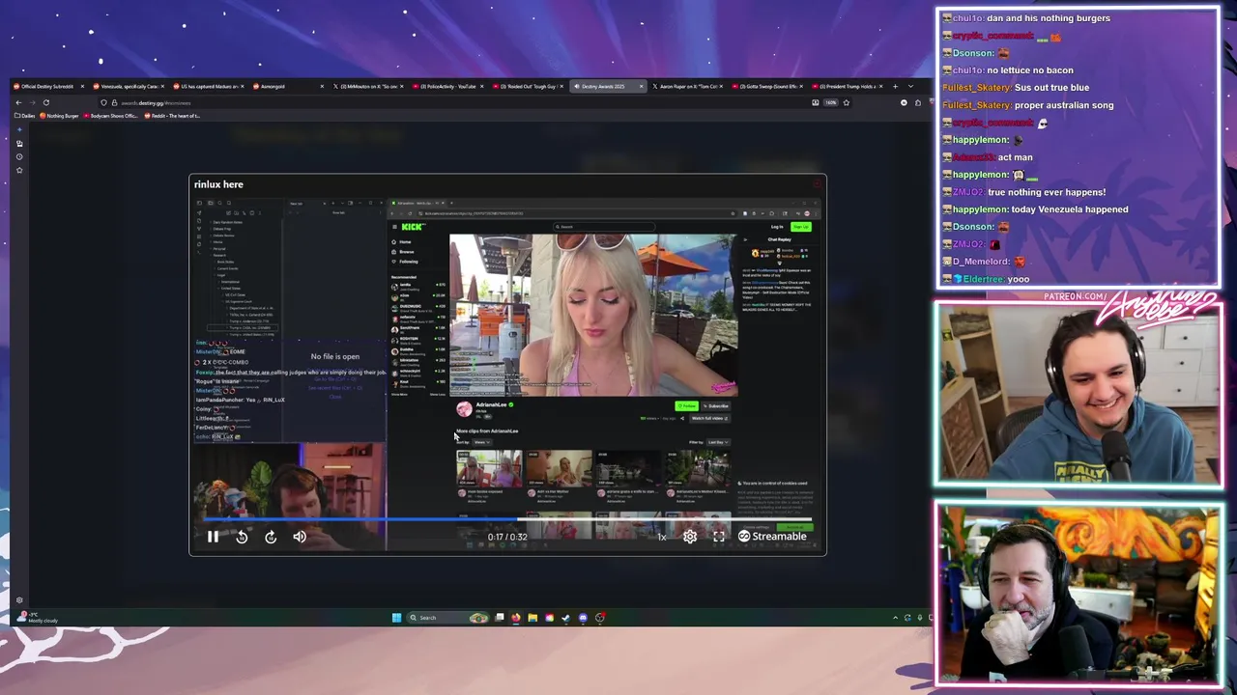Image resolution: width=1237 pixels, height=695 pixels.
Task: Skip the video forward ten seconds
Action: pos(271,537)
